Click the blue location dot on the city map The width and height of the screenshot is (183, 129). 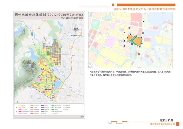point(52,91)
